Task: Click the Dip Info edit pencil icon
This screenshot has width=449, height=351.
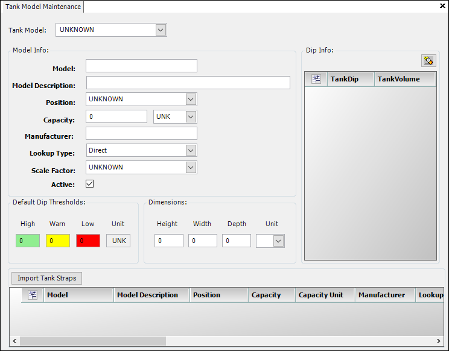Action: [x=428, y=60]
